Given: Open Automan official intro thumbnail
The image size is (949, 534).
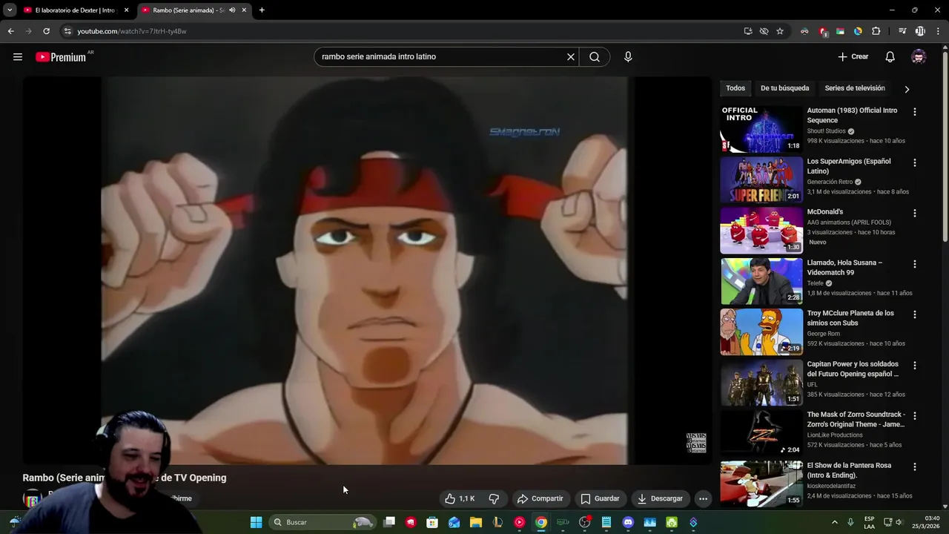Looking at the screenshot, I should (761, 129).
